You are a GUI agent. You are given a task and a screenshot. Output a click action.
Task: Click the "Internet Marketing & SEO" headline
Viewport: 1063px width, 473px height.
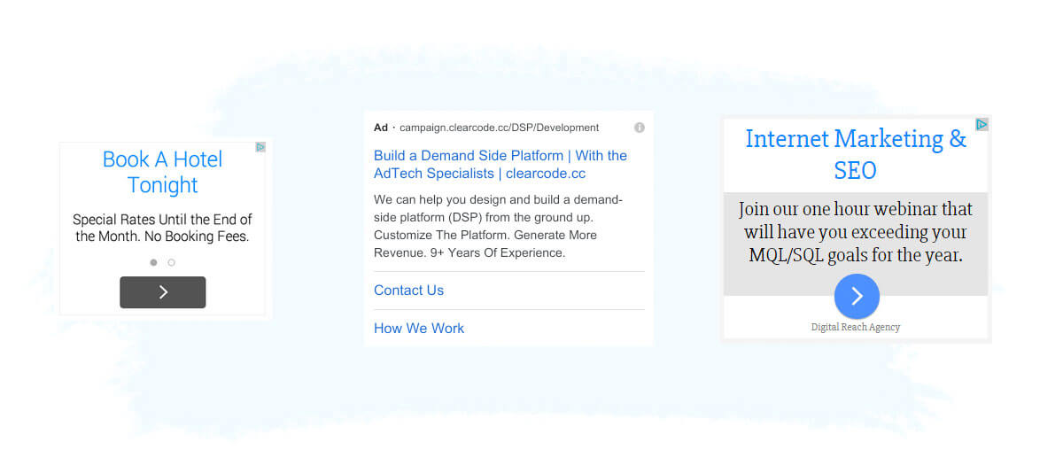coord(855,154)
